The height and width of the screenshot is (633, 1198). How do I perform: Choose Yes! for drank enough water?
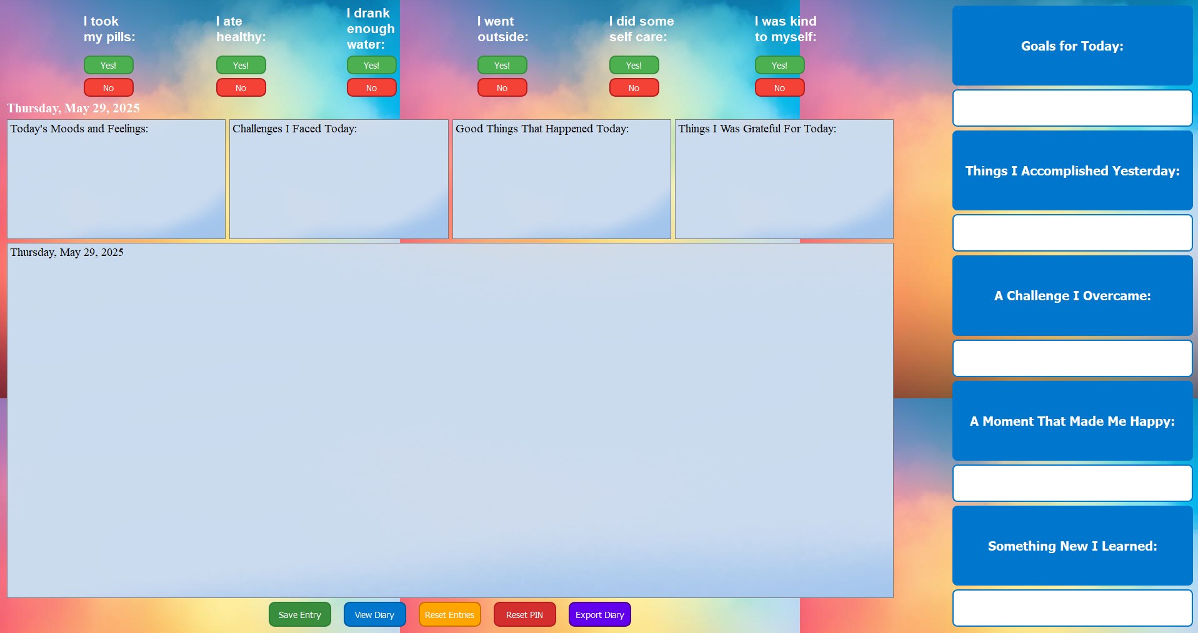(x=372, y=65)
